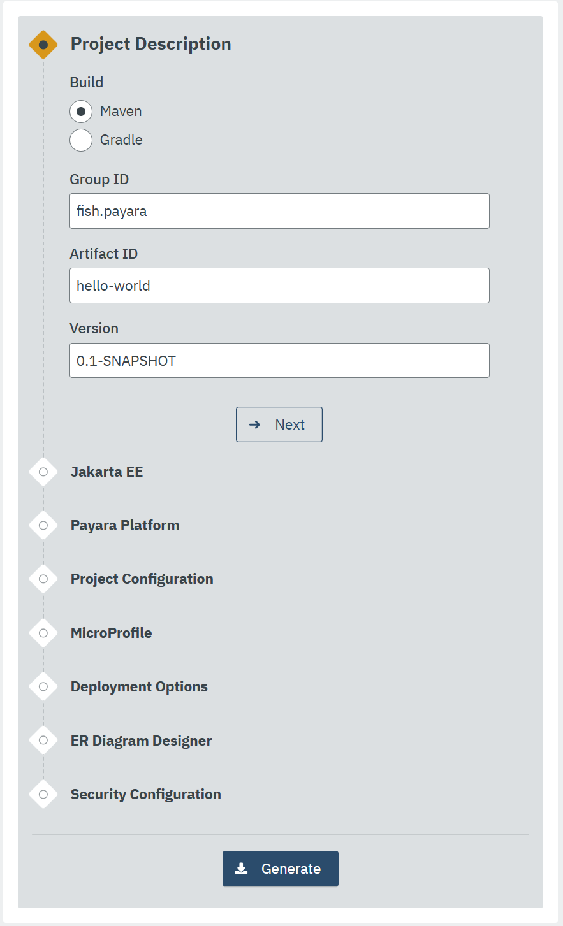Expand the MicroProfile section
The width and height of the screenshot is (563, 926).
[x=112, y=633]
